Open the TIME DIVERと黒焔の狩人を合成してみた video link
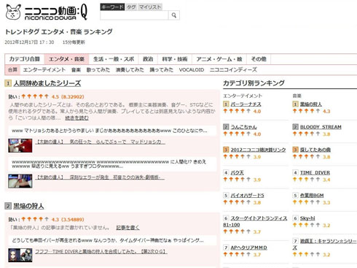 pyautogui.click(x=101, y=251)
